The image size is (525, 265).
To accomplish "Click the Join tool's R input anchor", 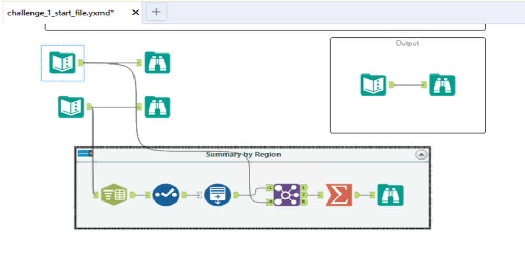I will click(270, 202).
